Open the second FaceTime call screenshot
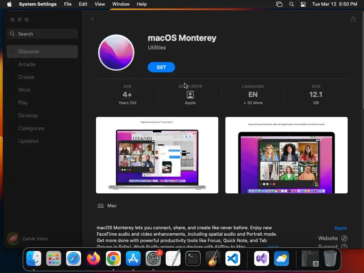 (x=286, y=155)
